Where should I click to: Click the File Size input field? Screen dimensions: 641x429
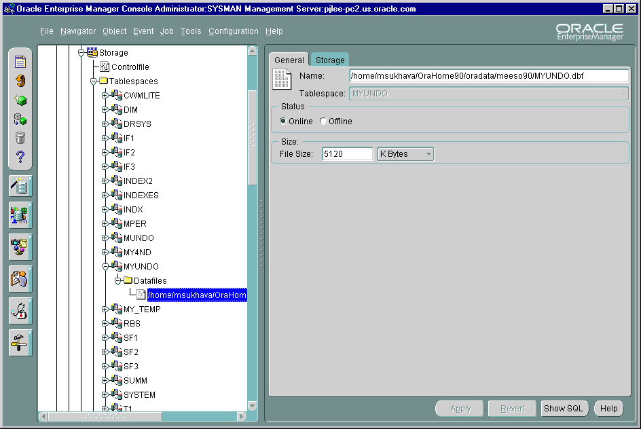(x=348, y=154)
